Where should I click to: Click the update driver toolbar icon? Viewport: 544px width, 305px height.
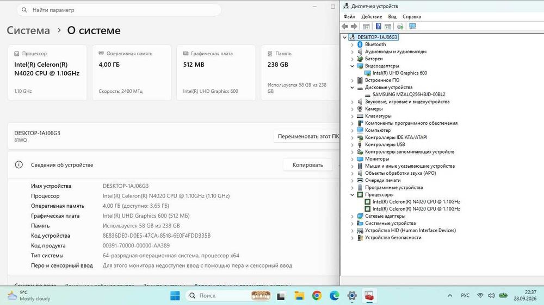pyautogui.click(x=400, y=26)
